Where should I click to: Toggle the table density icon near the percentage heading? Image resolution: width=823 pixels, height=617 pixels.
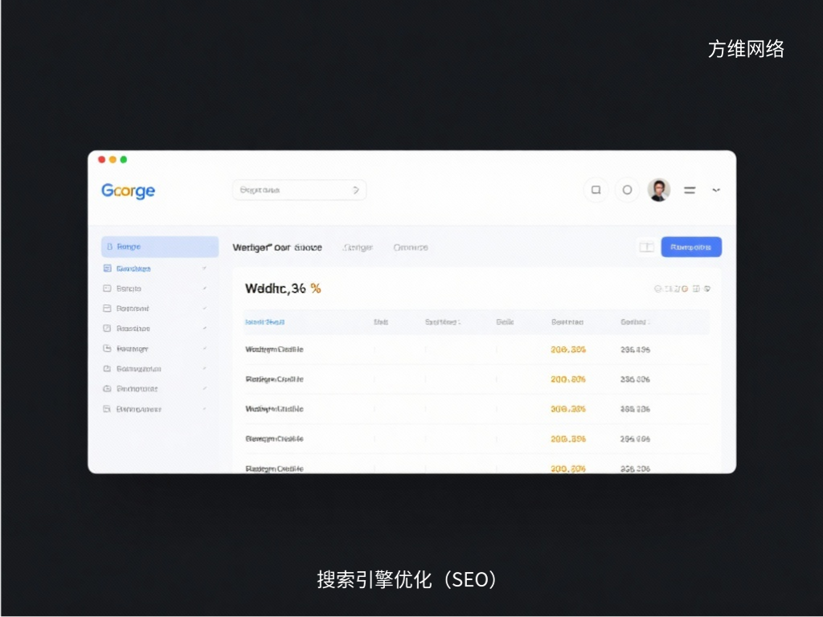tap(696, 288)
